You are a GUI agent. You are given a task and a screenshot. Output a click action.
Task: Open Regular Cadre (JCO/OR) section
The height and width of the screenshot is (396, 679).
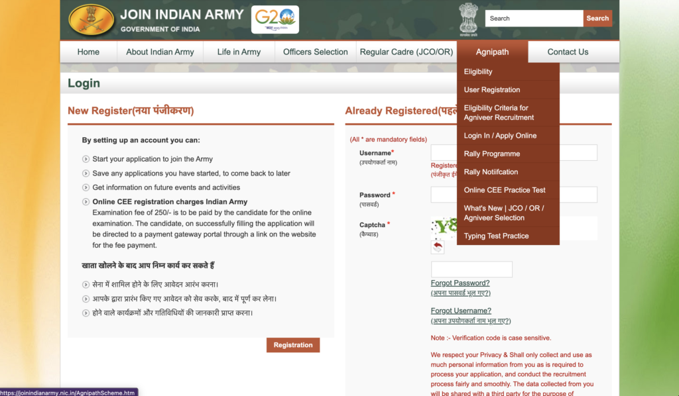click(406, 52)
